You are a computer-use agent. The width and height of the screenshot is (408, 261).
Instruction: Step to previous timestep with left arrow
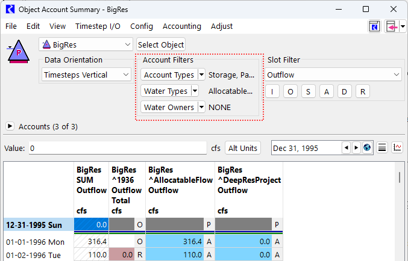click(346, 148)
